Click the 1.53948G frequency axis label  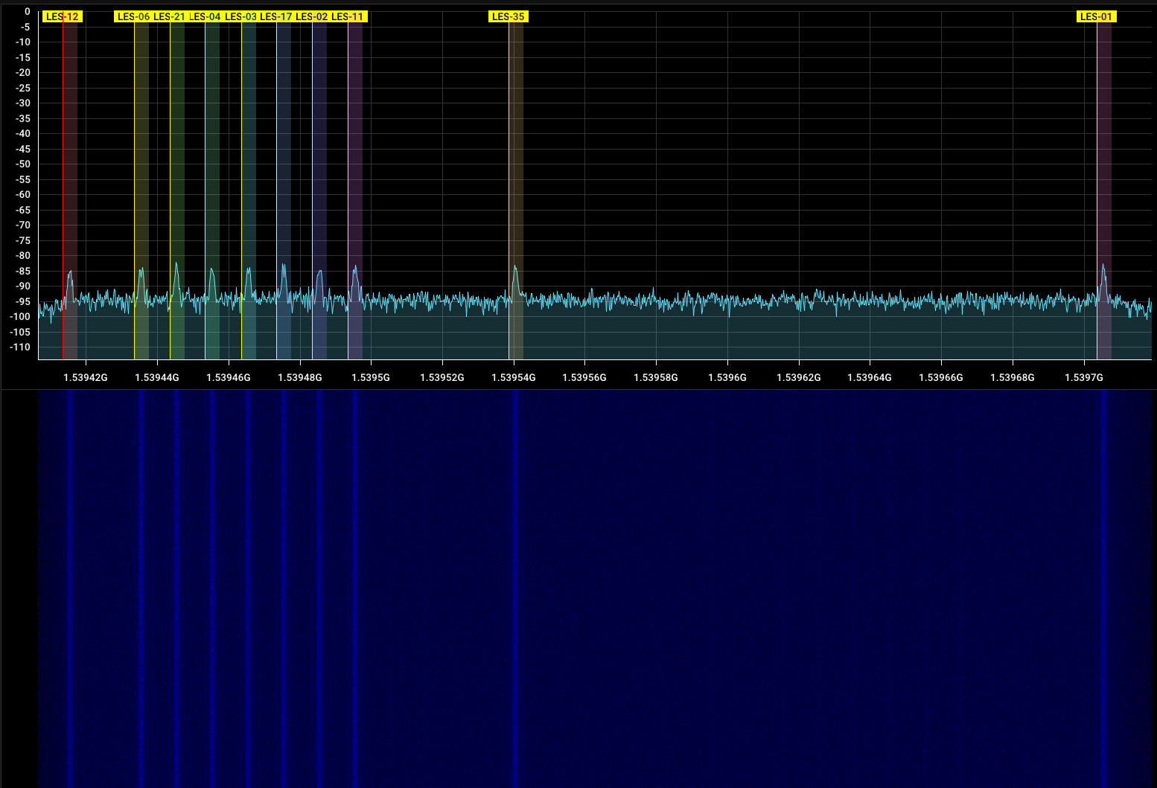(300, 377)
